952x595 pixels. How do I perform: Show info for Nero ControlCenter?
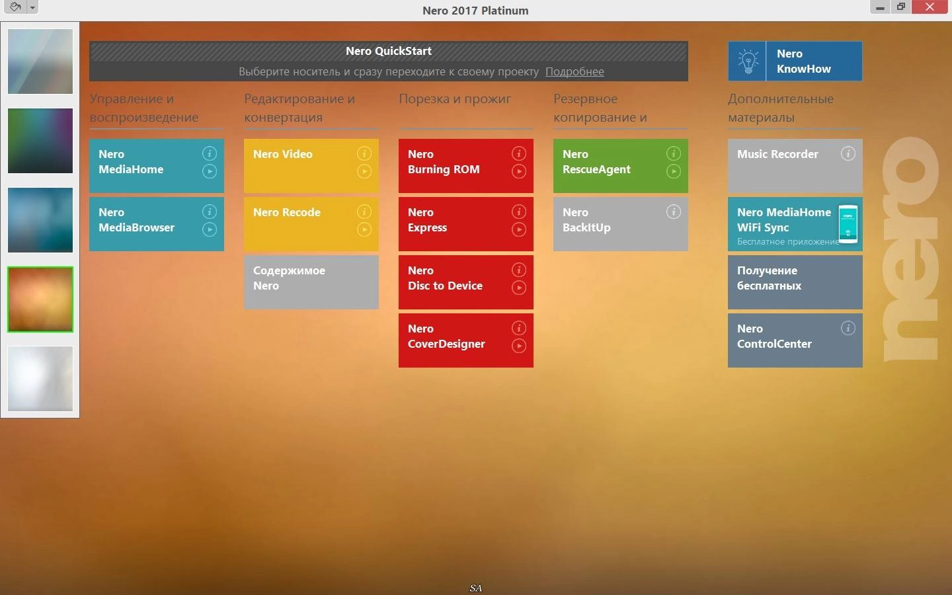848,328
